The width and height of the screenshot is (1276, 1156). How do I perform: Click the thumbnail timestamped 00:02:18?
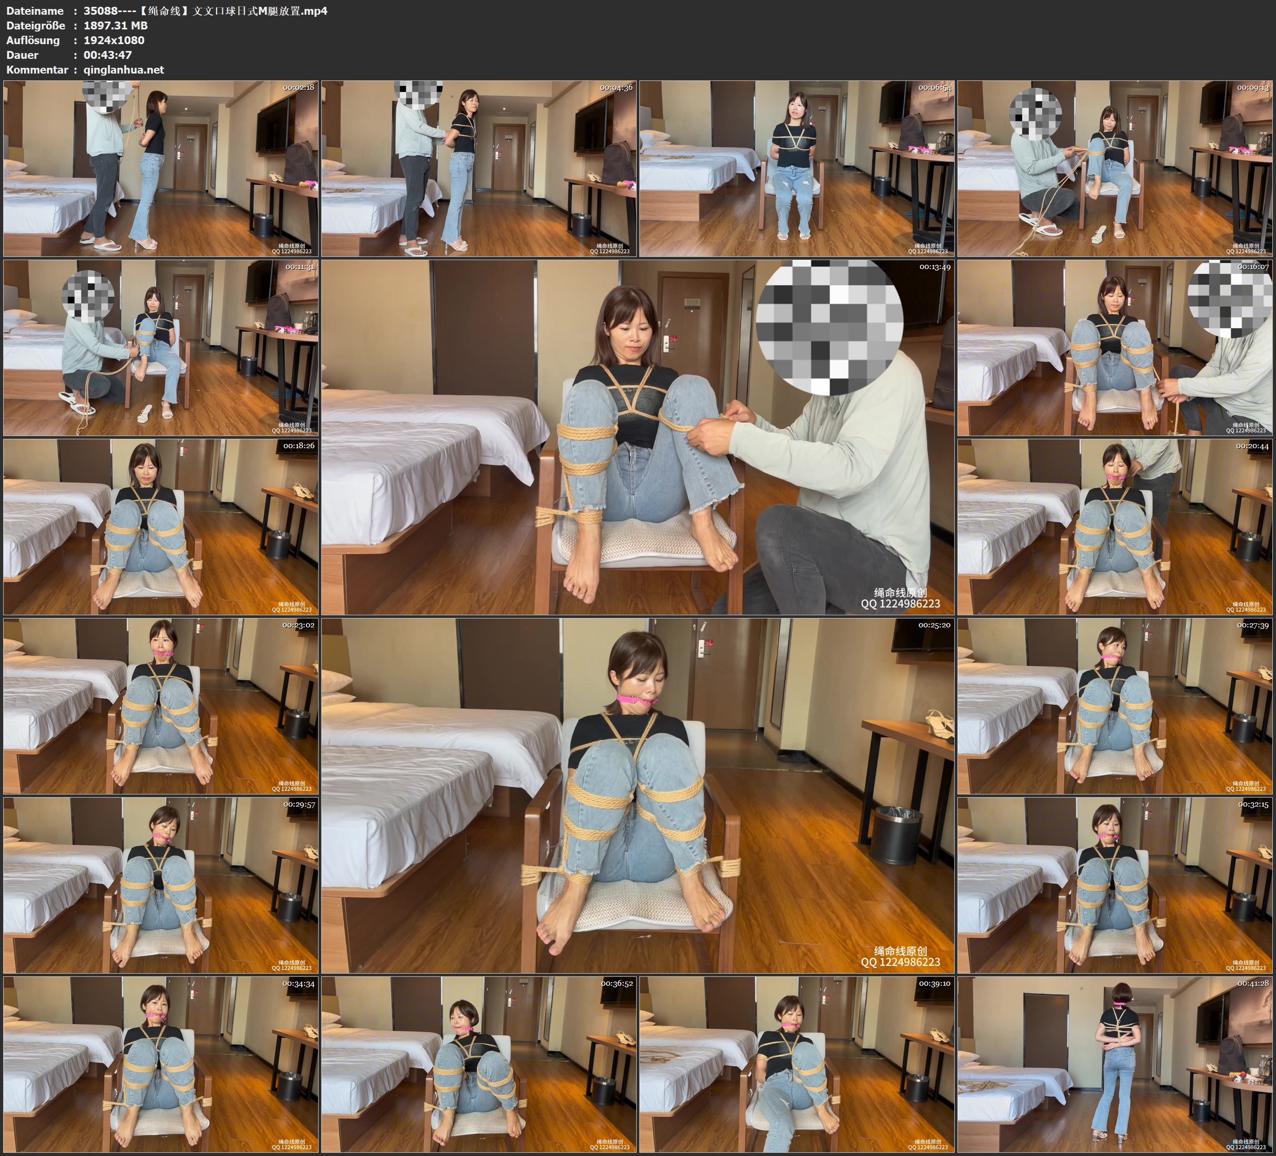tap(161, 168)
